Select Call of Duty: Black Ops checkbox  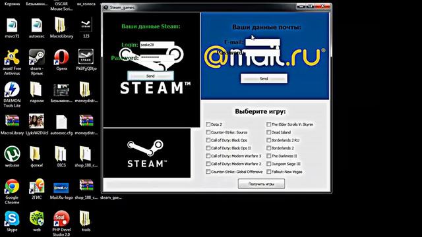[208, 140]
